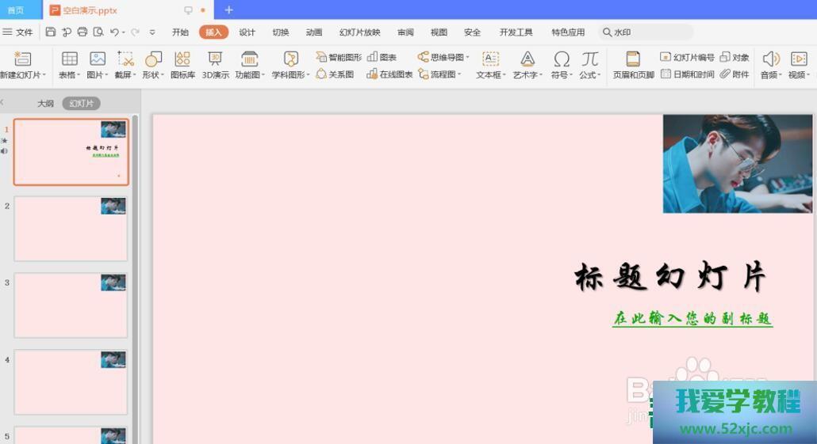This screenshot has width=817, height=444.
Task: Expand the 形状 shapes dropdown
Action: tap(153, 65)
